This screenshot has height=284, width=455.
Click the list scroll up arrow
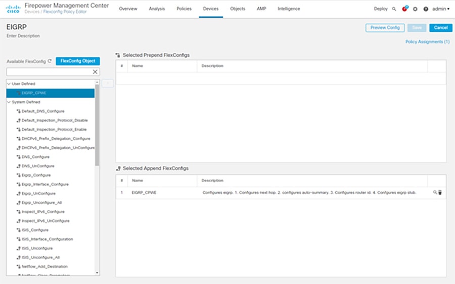coord(97,83)
